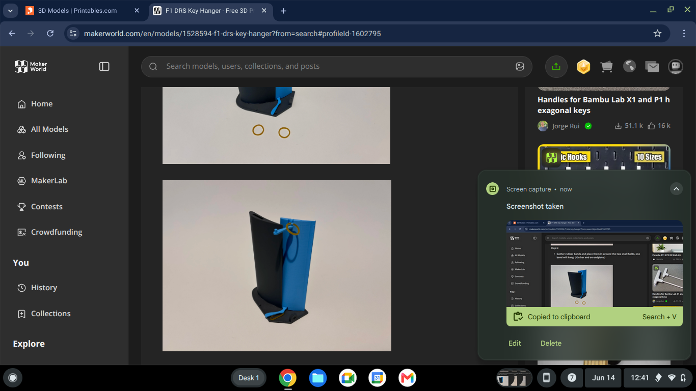Open the Desk 1 button on shelf
Screen dimensions: 696x391
pyautogui.click(x=249, y=378)
